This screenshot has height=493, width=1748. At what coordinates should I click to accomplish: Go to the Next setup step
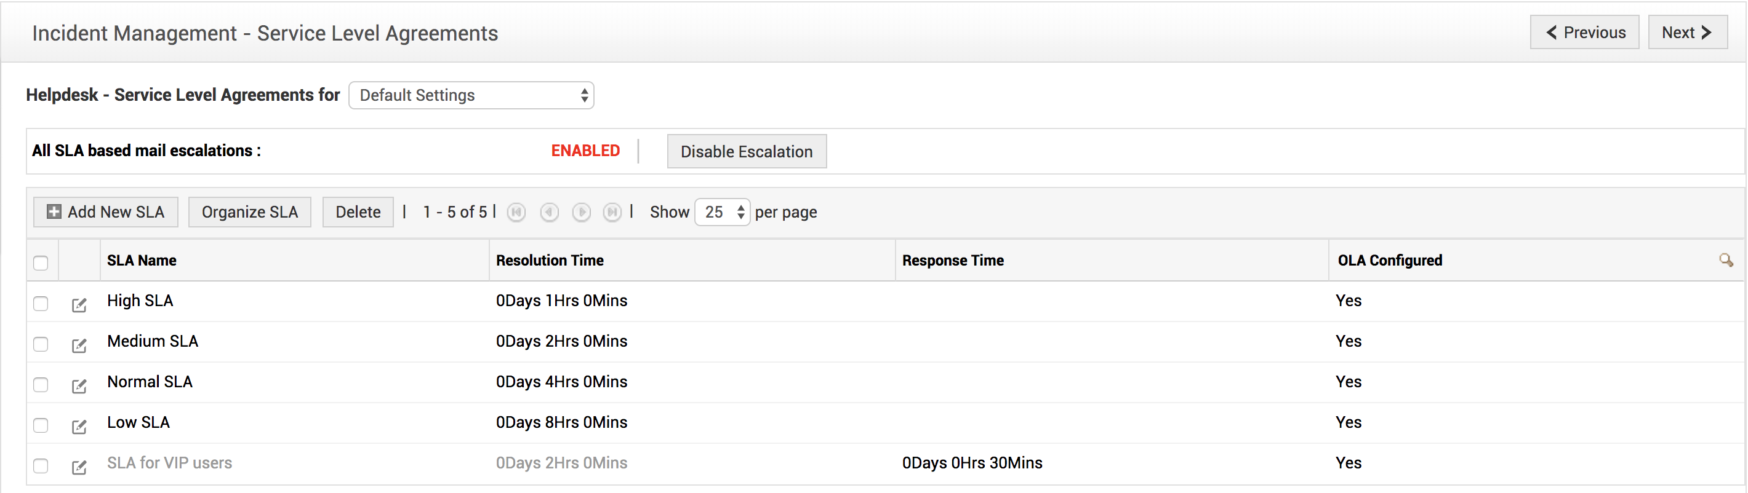tap(1687, 33)
